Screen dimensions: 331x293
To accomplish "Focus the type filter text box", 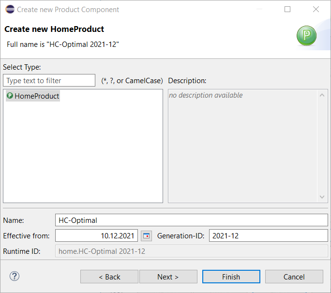I will 49,80.
